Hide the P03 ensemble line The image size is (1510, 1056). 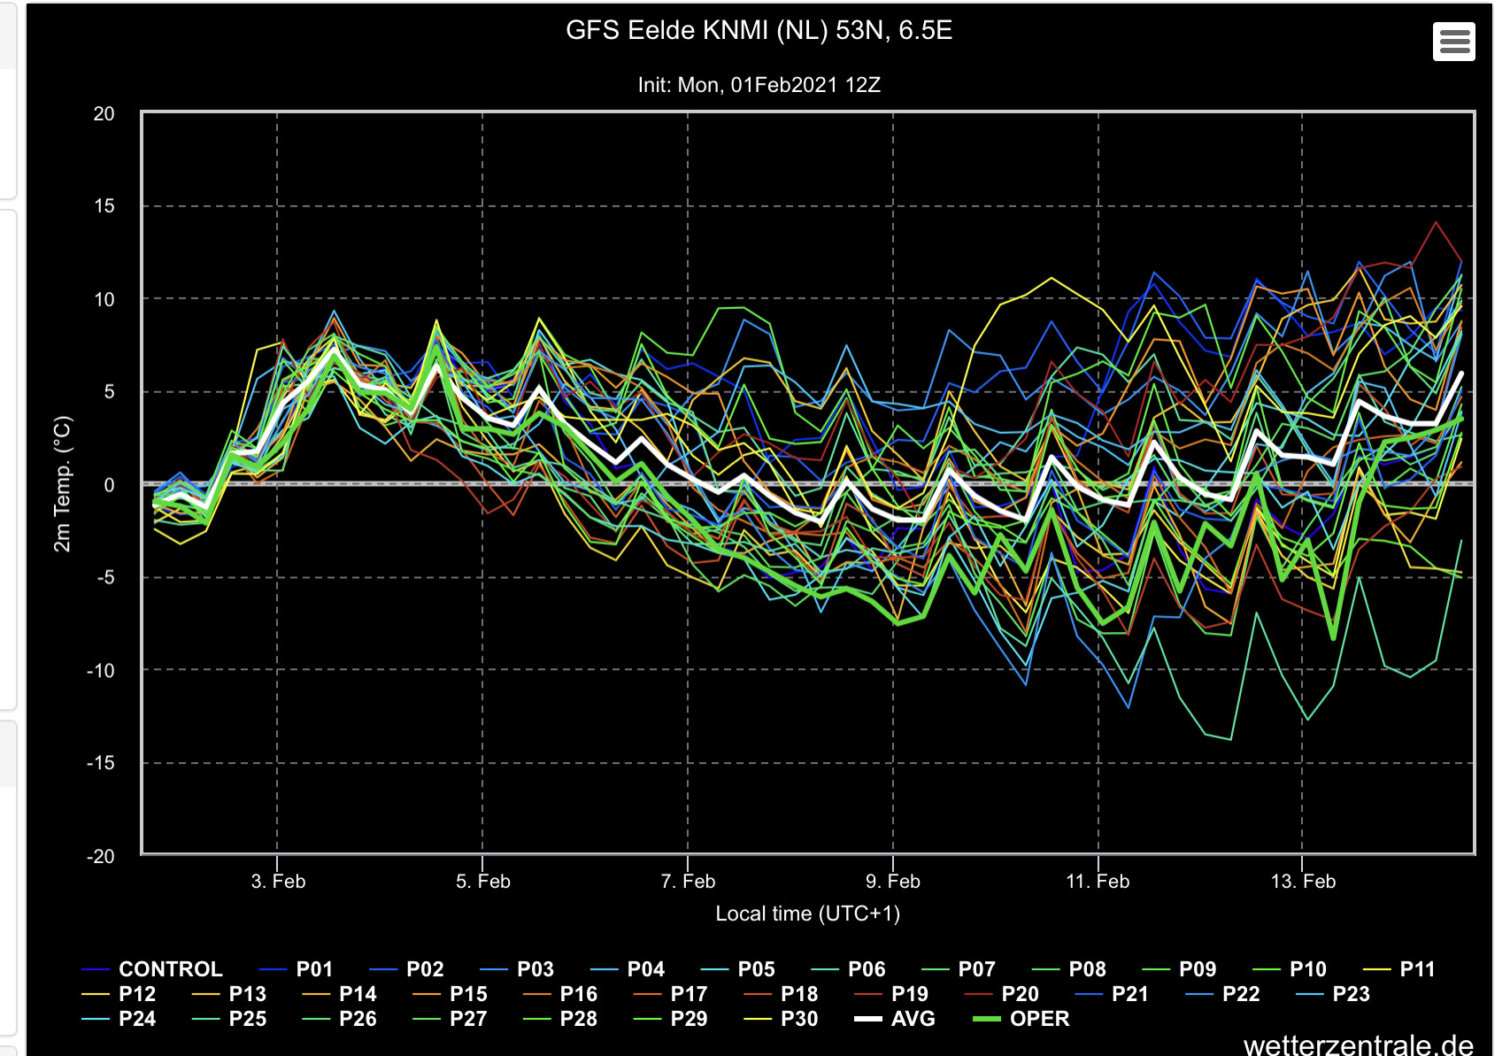pos(518,969)
